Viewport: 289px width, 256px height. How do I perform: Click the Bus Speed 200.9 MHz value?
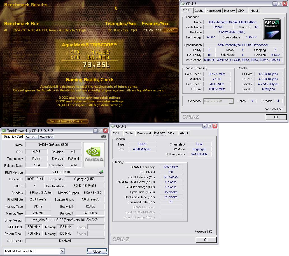[x=217, y=84]
